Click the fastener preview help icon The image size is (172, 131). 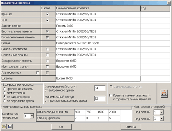164,94
